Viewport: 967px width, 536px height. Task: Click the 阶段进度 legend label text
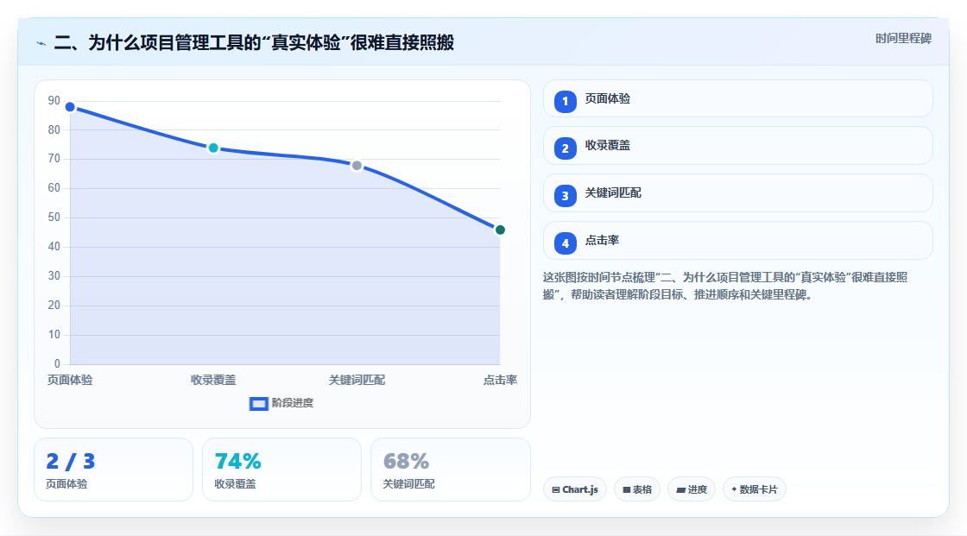[293, 403]
